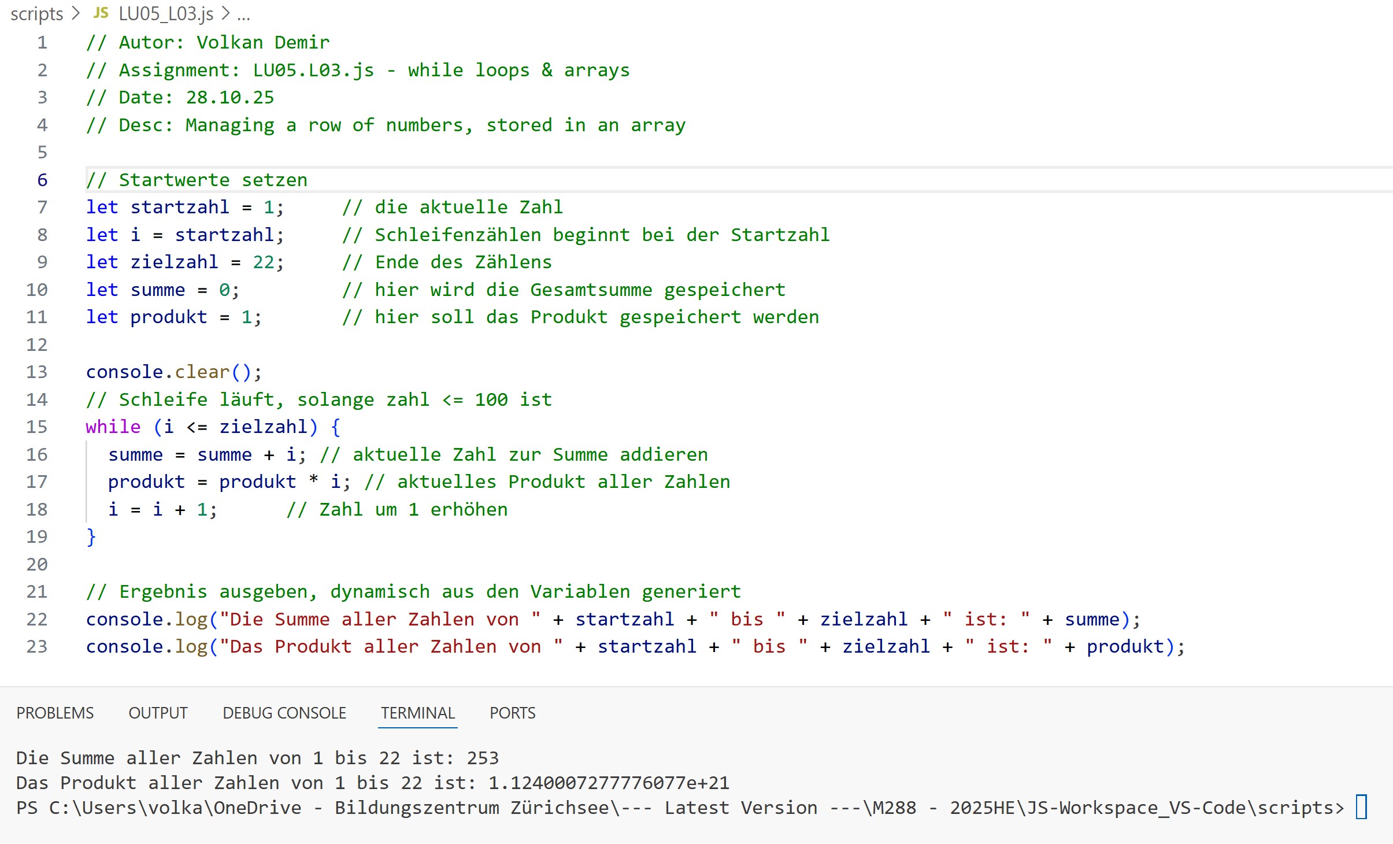Click the Summe output line in terminal
This screenshot has height=844, width=1393.
tap(257, 757)
